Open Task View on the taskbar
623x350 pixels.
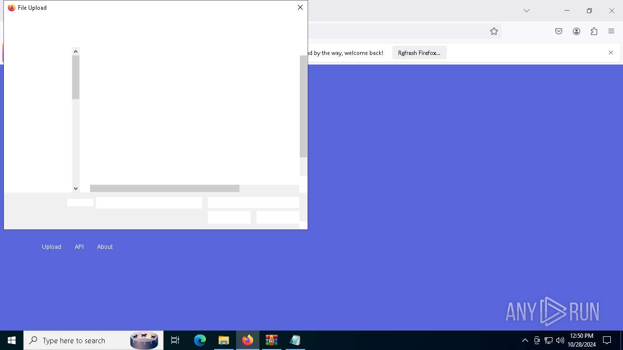click(x=175, y=340)
